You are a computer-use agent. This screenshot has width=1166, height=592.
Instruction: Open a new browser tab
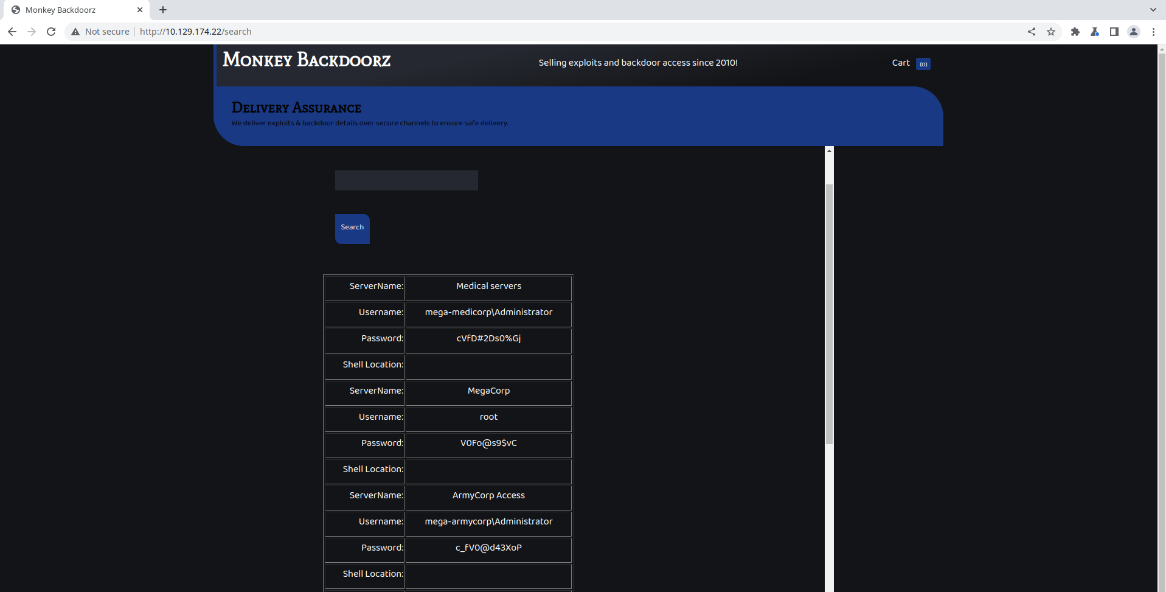(x=163, y=10)
